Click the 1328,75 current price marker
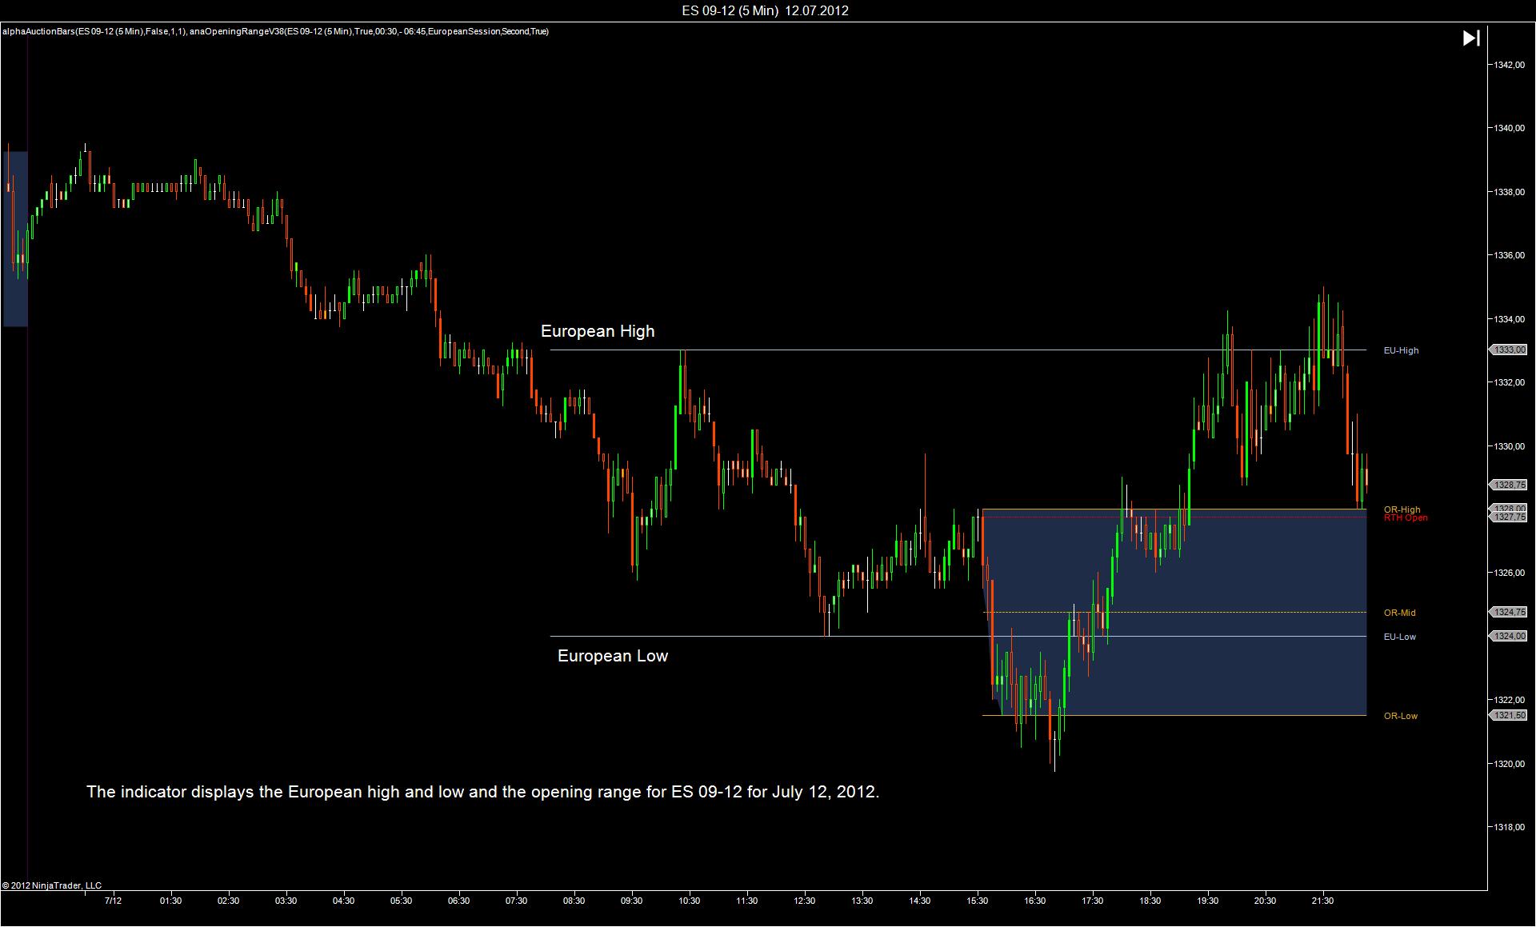1536x927 pixels. 1509,485
